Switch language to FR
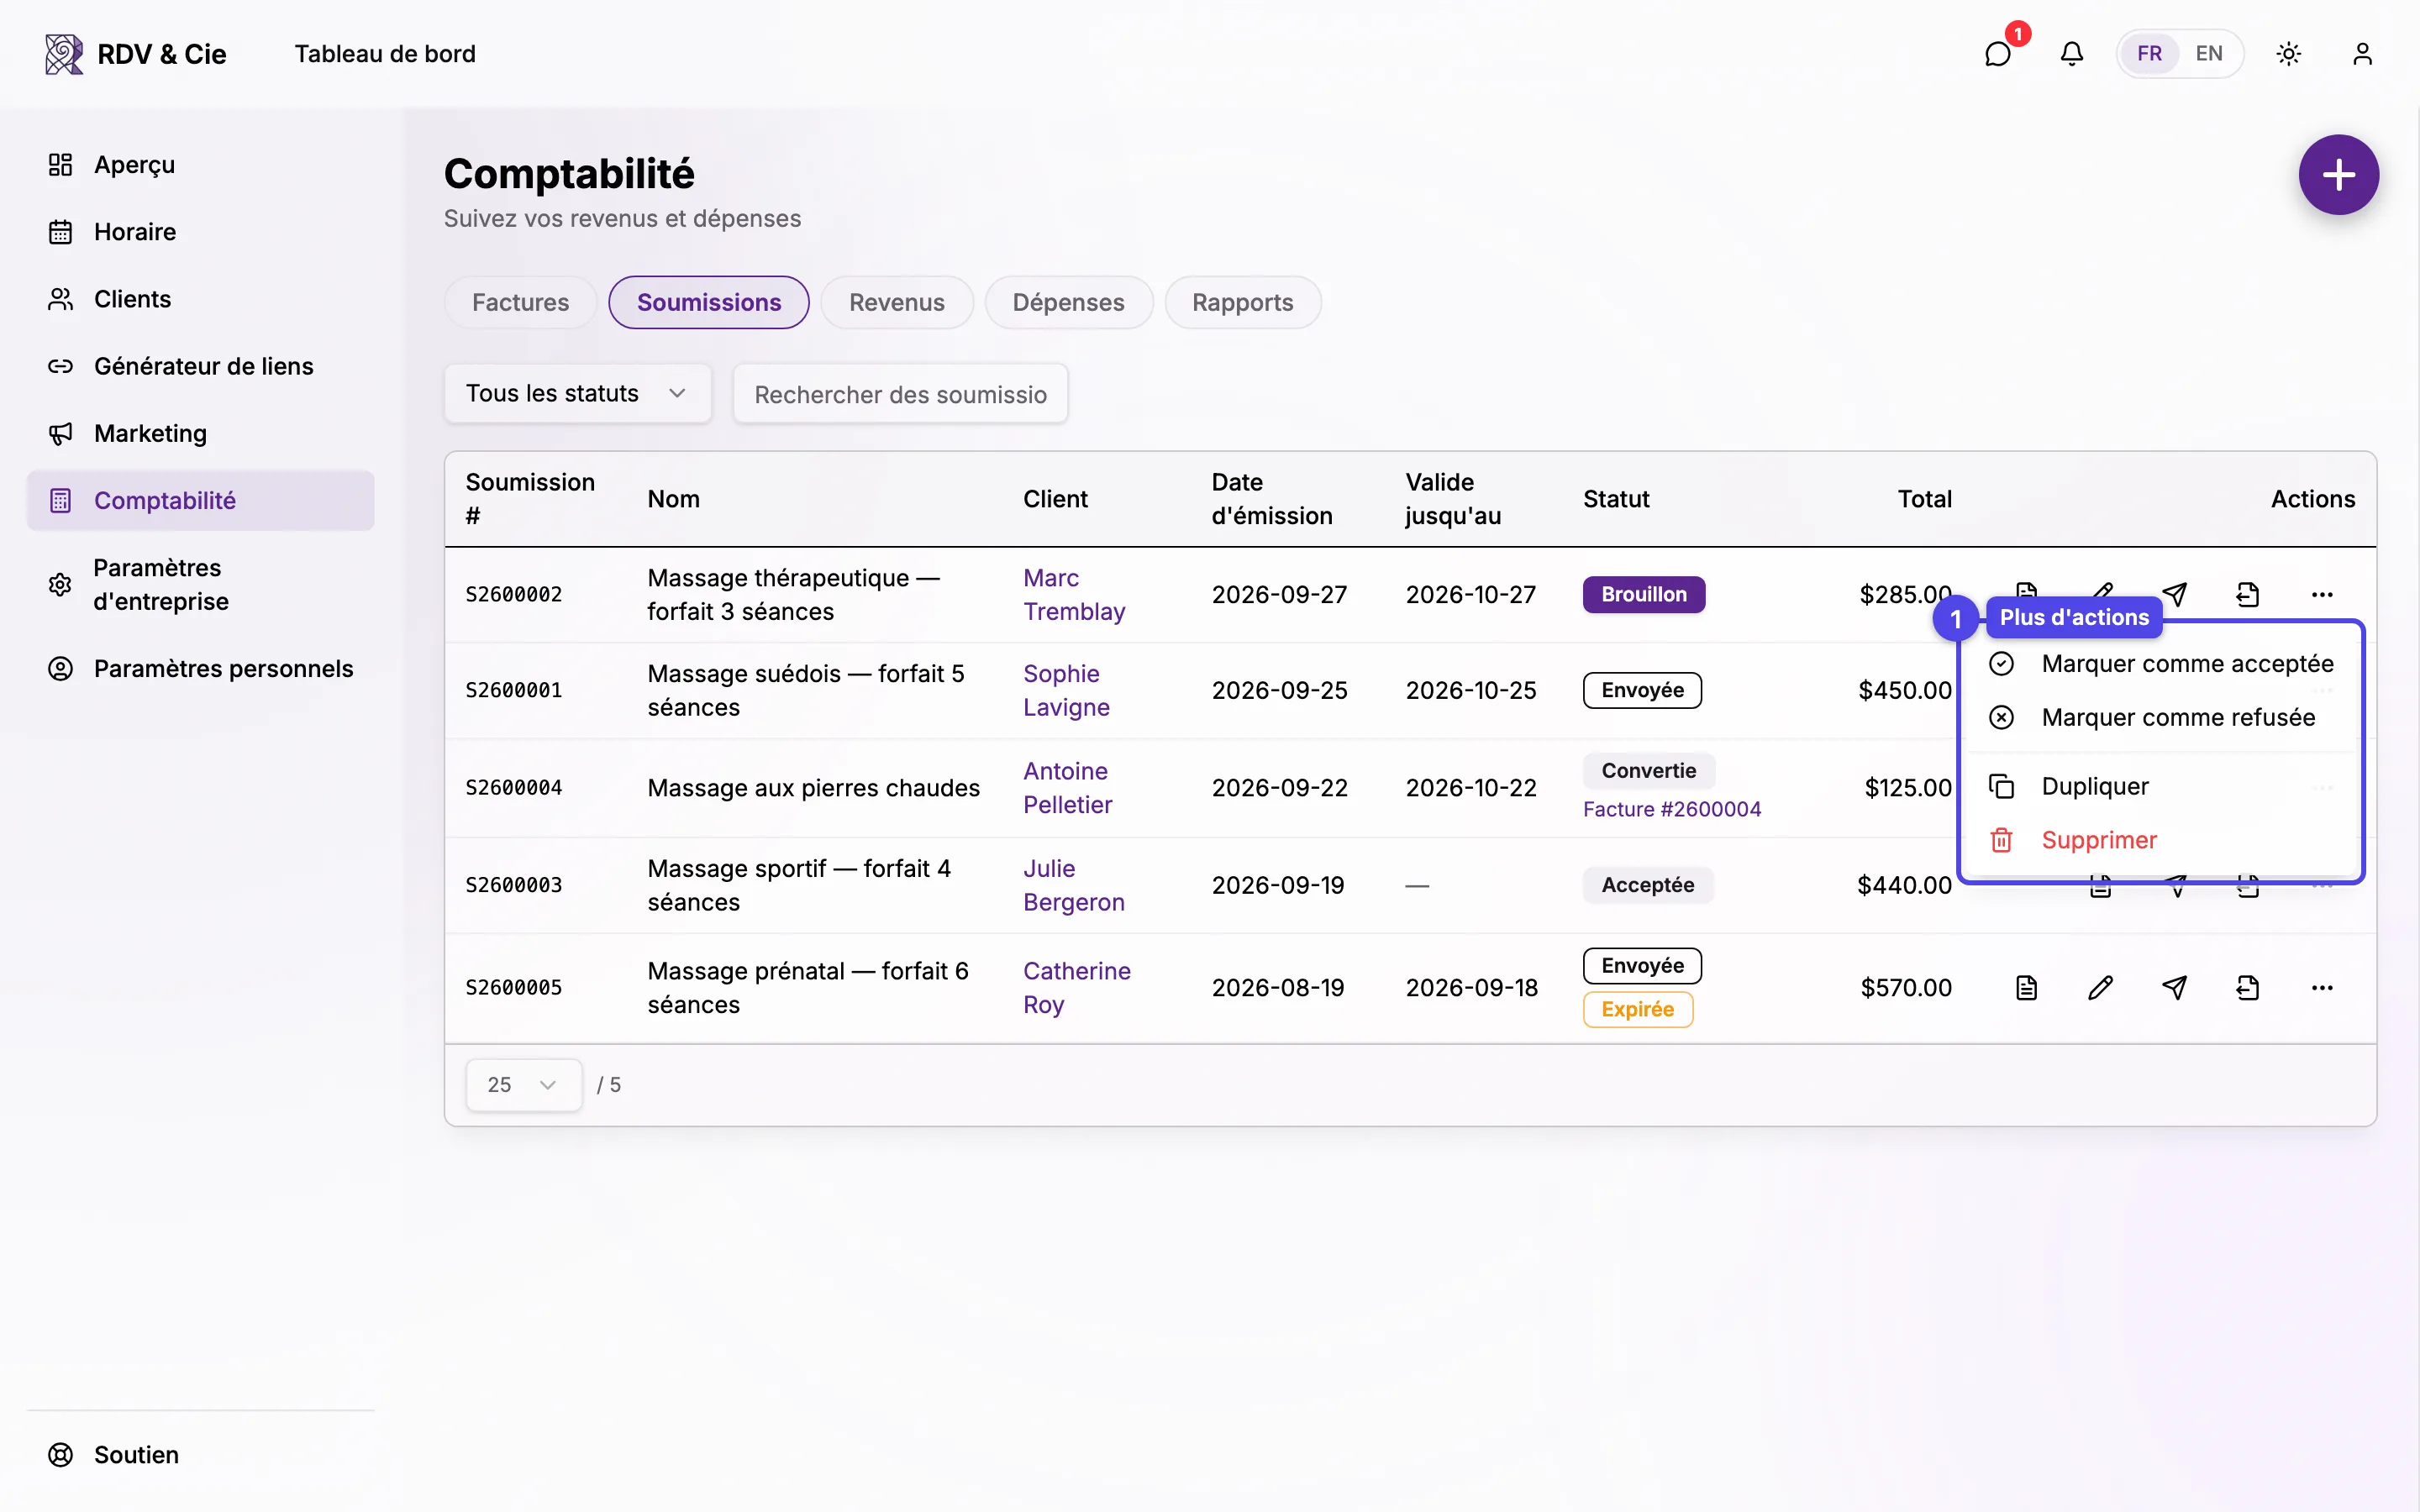Viewport: 2420px width, 1512px height. click(x=2149, y=54)
